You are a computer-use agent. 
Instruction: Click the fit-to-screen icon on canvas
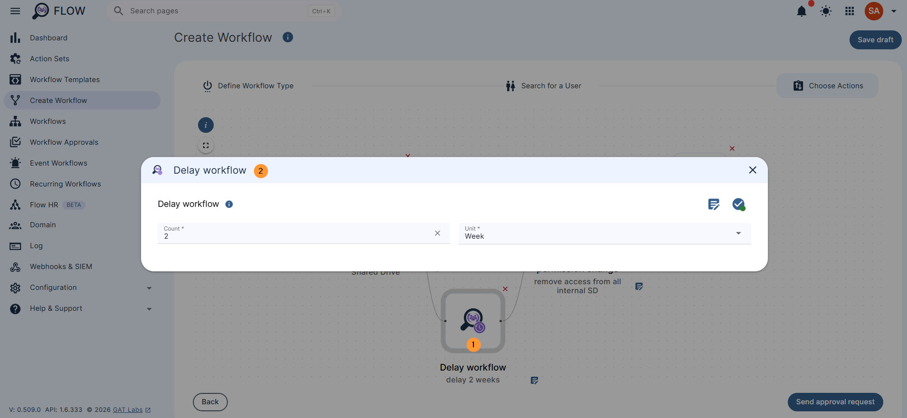[x=206, y=146]
